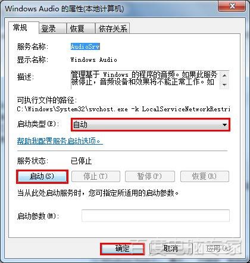Cancel the dialog with 取消
250x263 pixels.
coord(171,249)
